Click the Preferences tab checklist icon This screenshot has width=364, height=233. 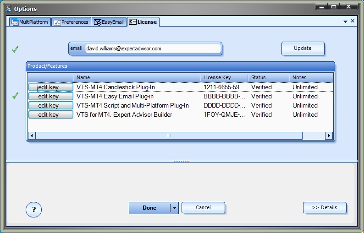coord(57,22)
